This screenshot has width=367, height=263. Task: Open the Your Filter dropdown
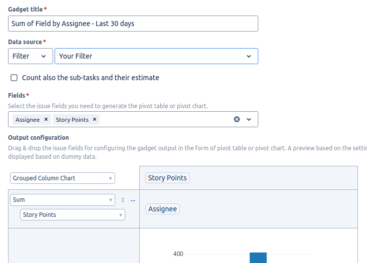[x=156, y=56]
